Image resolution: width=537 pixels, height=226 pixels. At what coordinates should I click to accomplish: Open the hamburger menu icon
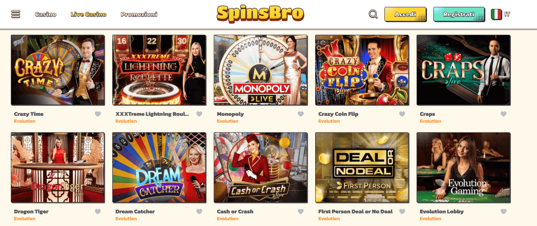pos(16,14)
